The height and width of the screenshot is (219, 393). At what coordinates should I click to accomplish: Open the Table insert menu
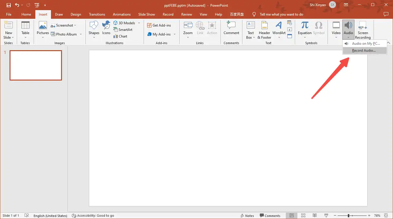tap(25, 30)
